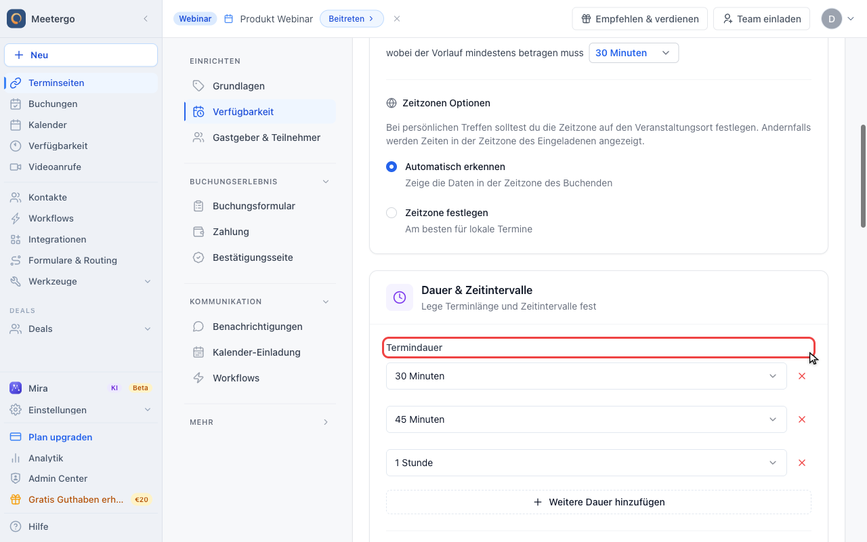Expand Einstellungen in the sidebar
The width and height of the screenshot is (867, 542).
(x=148, y=410)
